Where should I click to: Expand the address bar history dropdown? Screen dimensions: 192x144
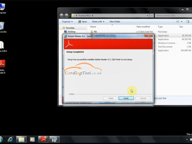(147, 16)
